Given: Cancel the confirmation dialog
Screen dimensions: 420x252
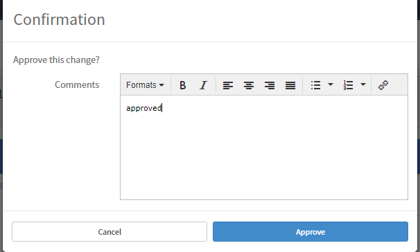Looking at the screenshot, I should point(110,232).
